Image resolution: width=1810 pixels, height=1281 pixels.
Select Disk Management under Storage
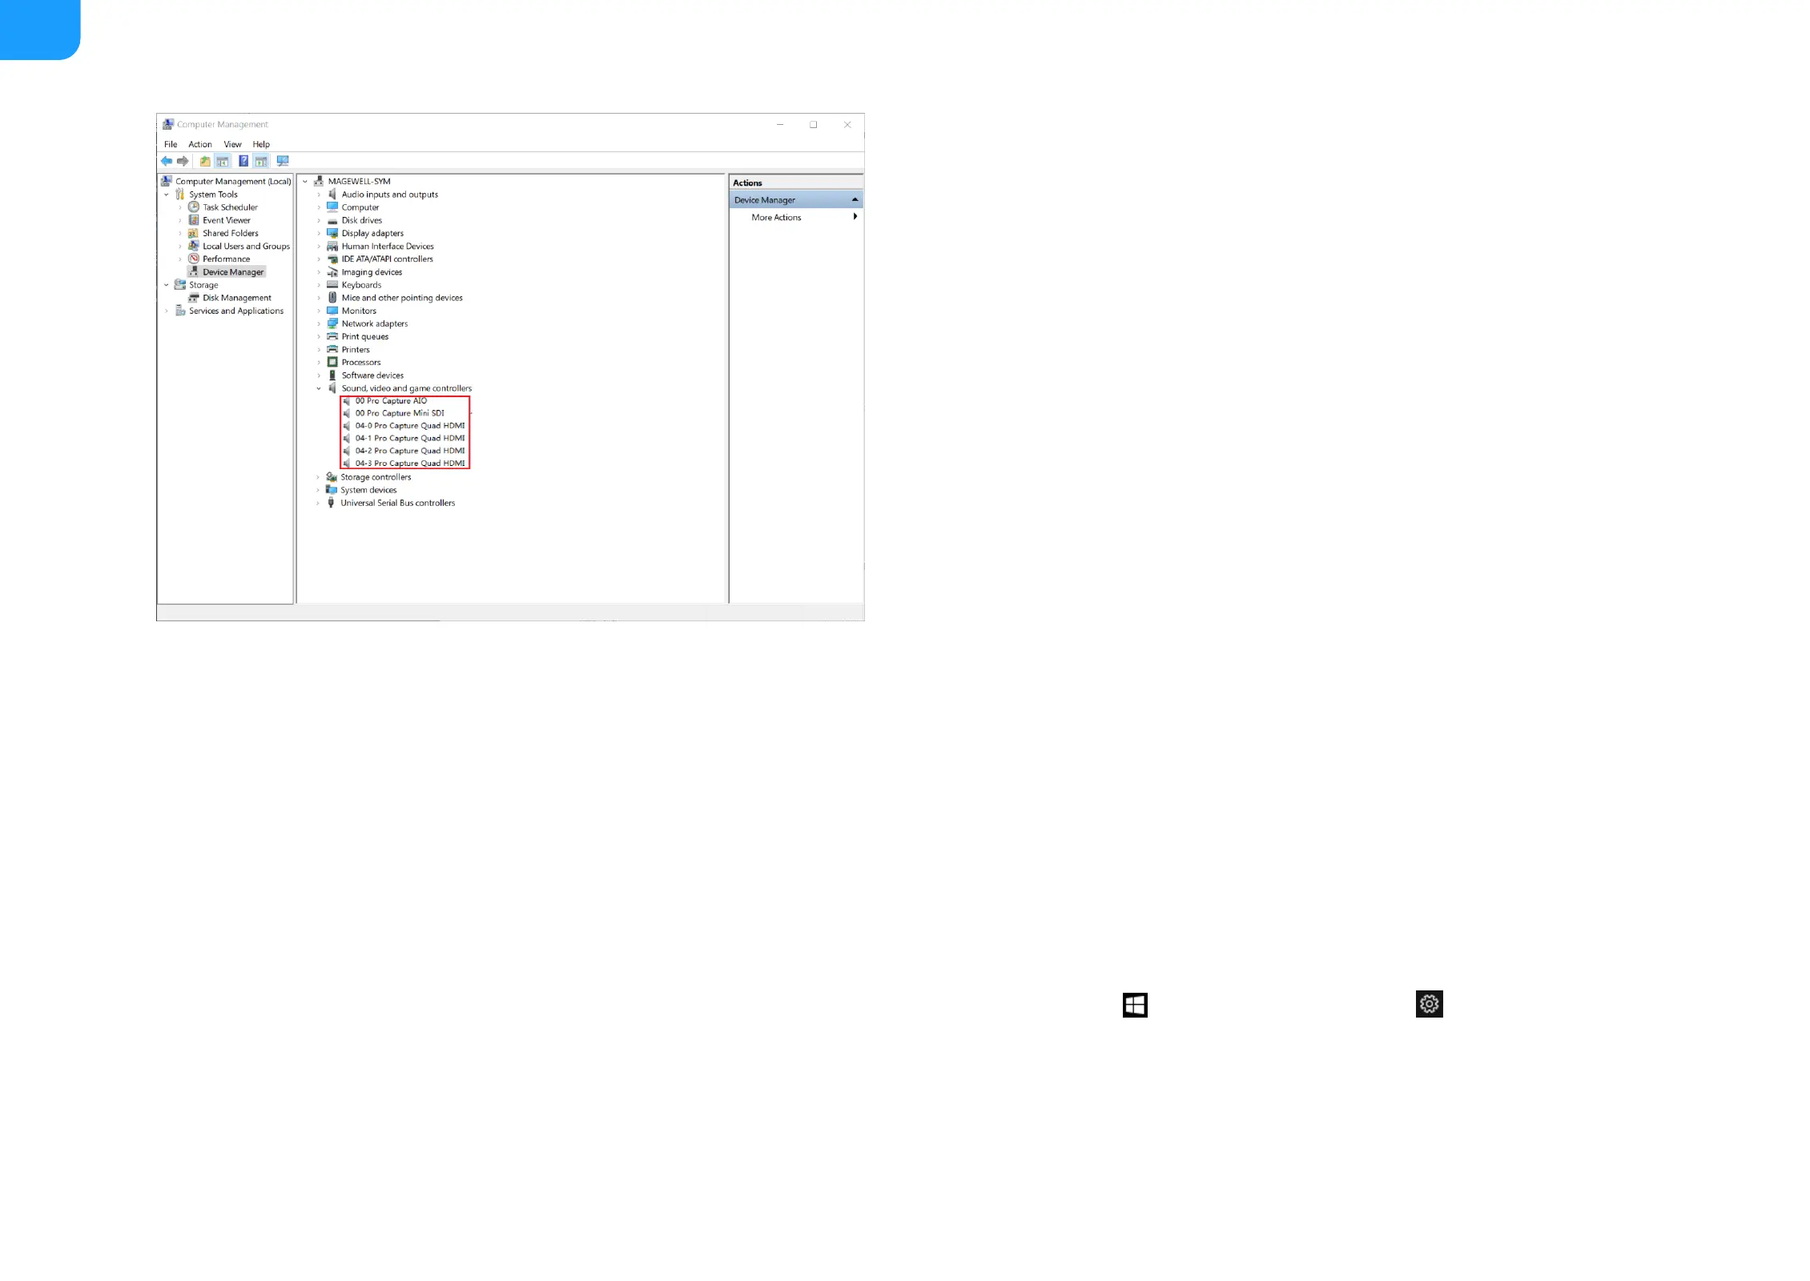tap(236, 298)
